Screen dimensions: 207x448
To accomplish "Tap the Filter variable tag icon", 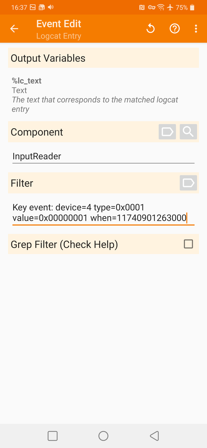I will [x=188, y=183].
